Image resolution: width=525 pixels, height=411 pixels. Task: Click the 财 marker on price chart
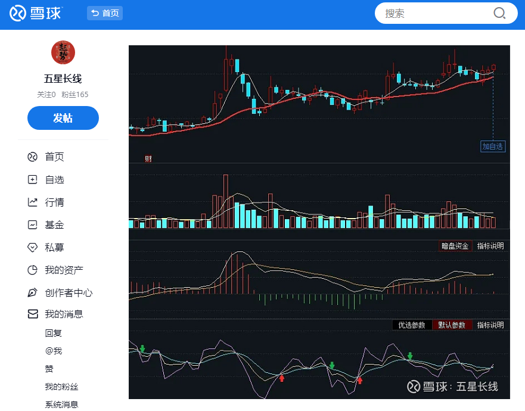click(148, 158)
